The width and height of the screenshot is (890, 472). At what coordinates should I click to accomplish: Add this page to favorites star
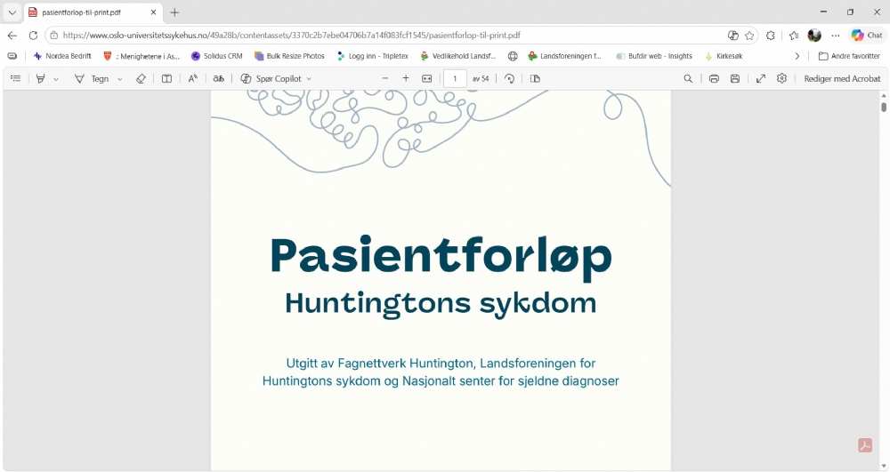click(749, 36)
